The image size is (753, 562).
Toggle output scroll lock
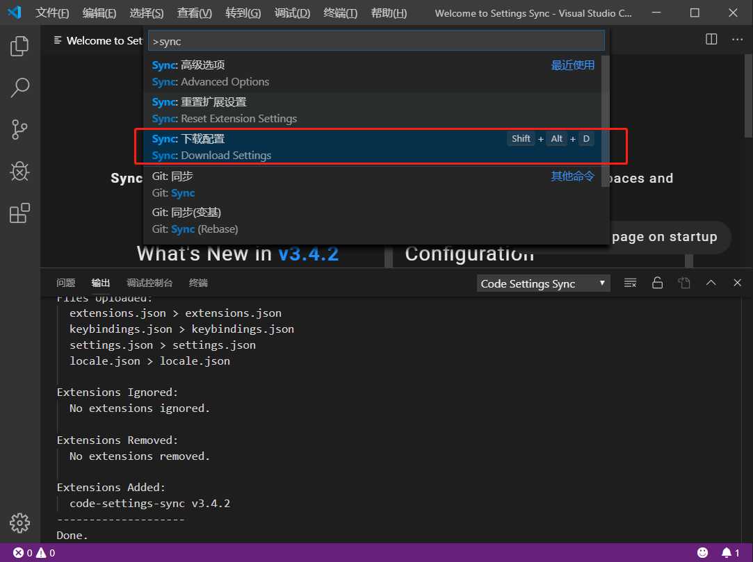point(658,283)
